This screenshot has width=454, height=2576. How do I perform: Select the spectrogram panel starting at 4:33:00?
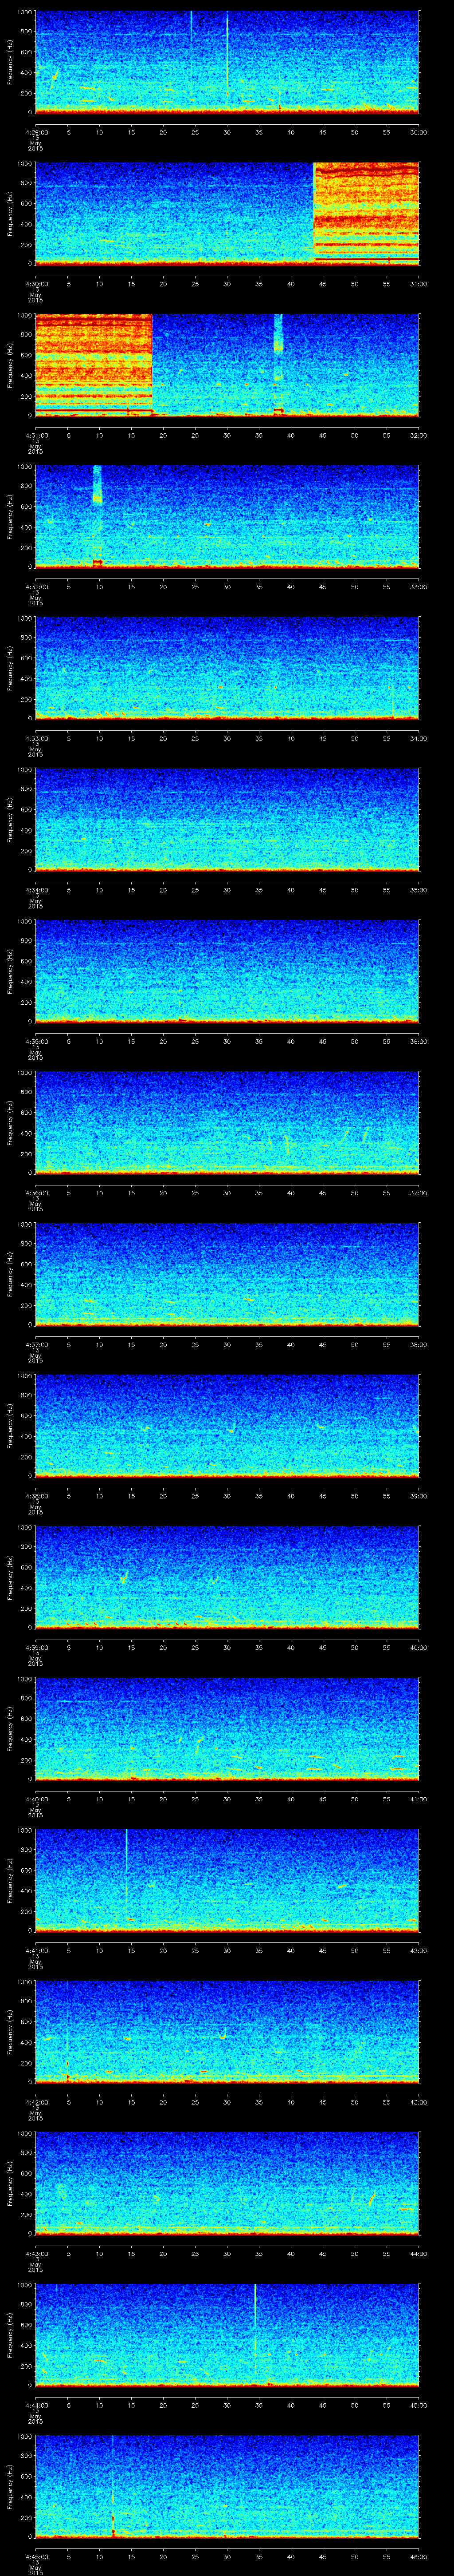click(x=227, y=668)
